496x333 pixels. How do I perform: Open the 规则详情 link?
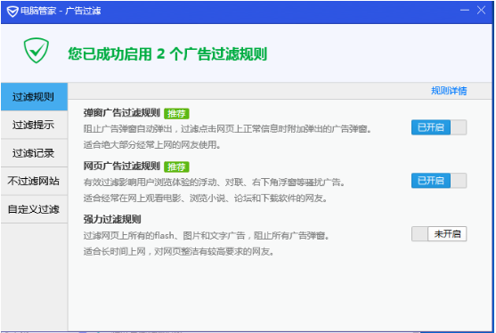pyautogui.click(x=449, y=91)
